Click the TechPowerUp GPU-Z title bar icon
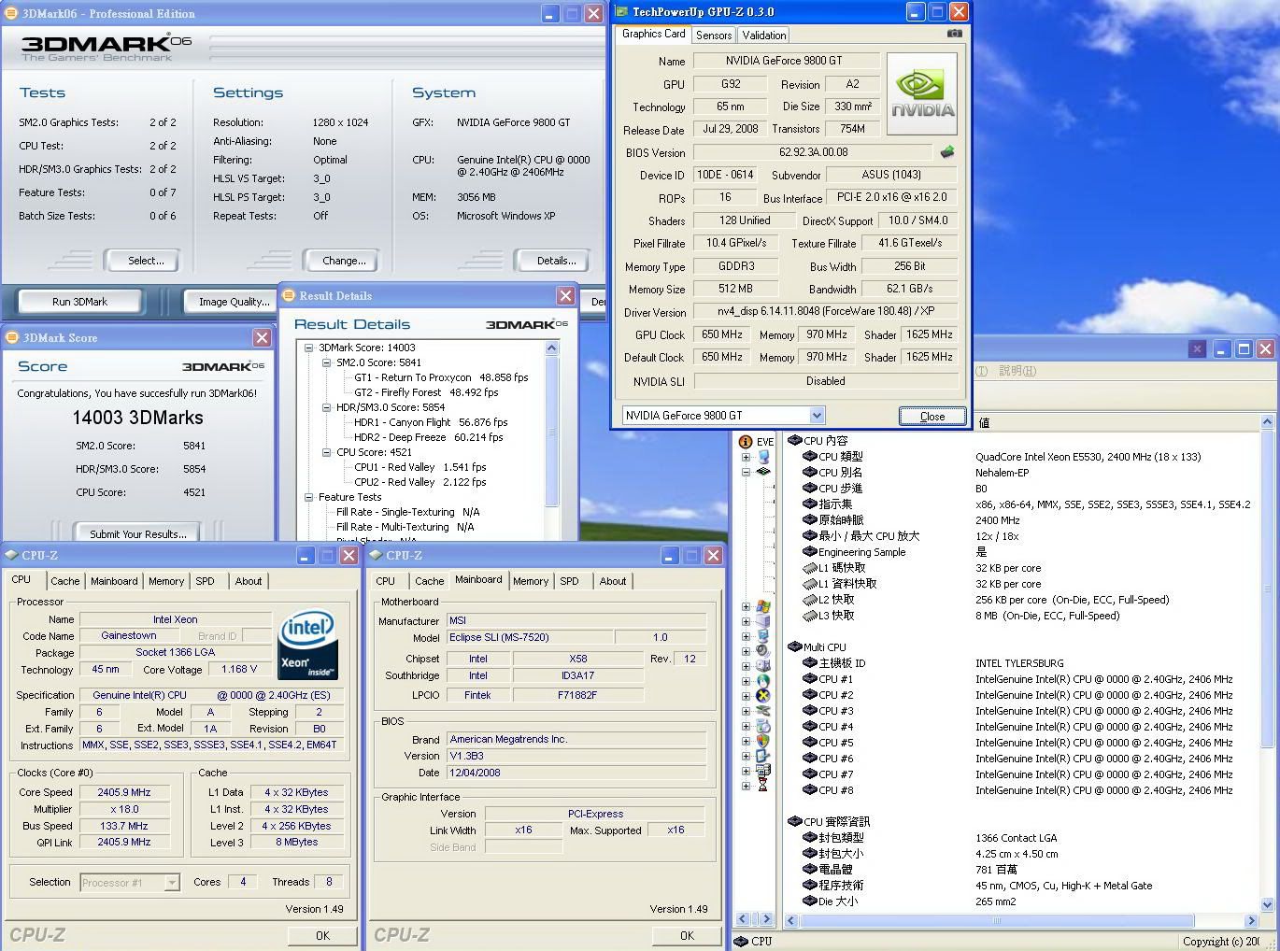1280x951 pixels. point(620,12)
